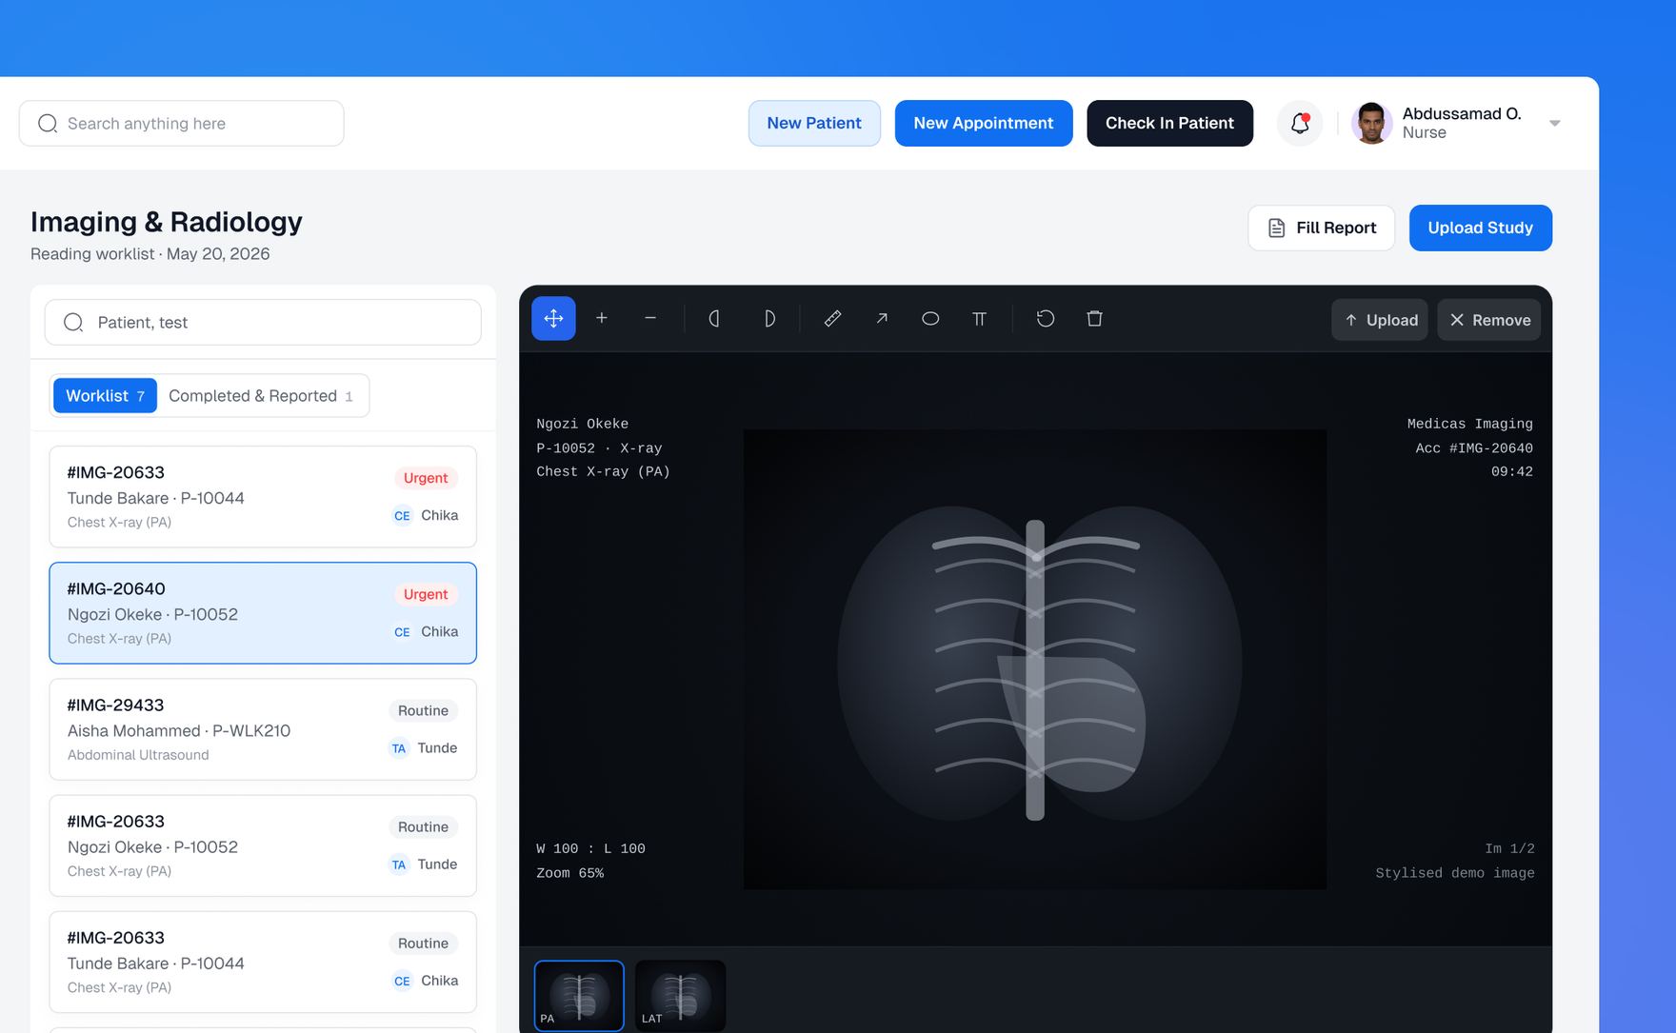Click CE Chika assignee on #IMG-20640 card

click(x=426, y=632)
